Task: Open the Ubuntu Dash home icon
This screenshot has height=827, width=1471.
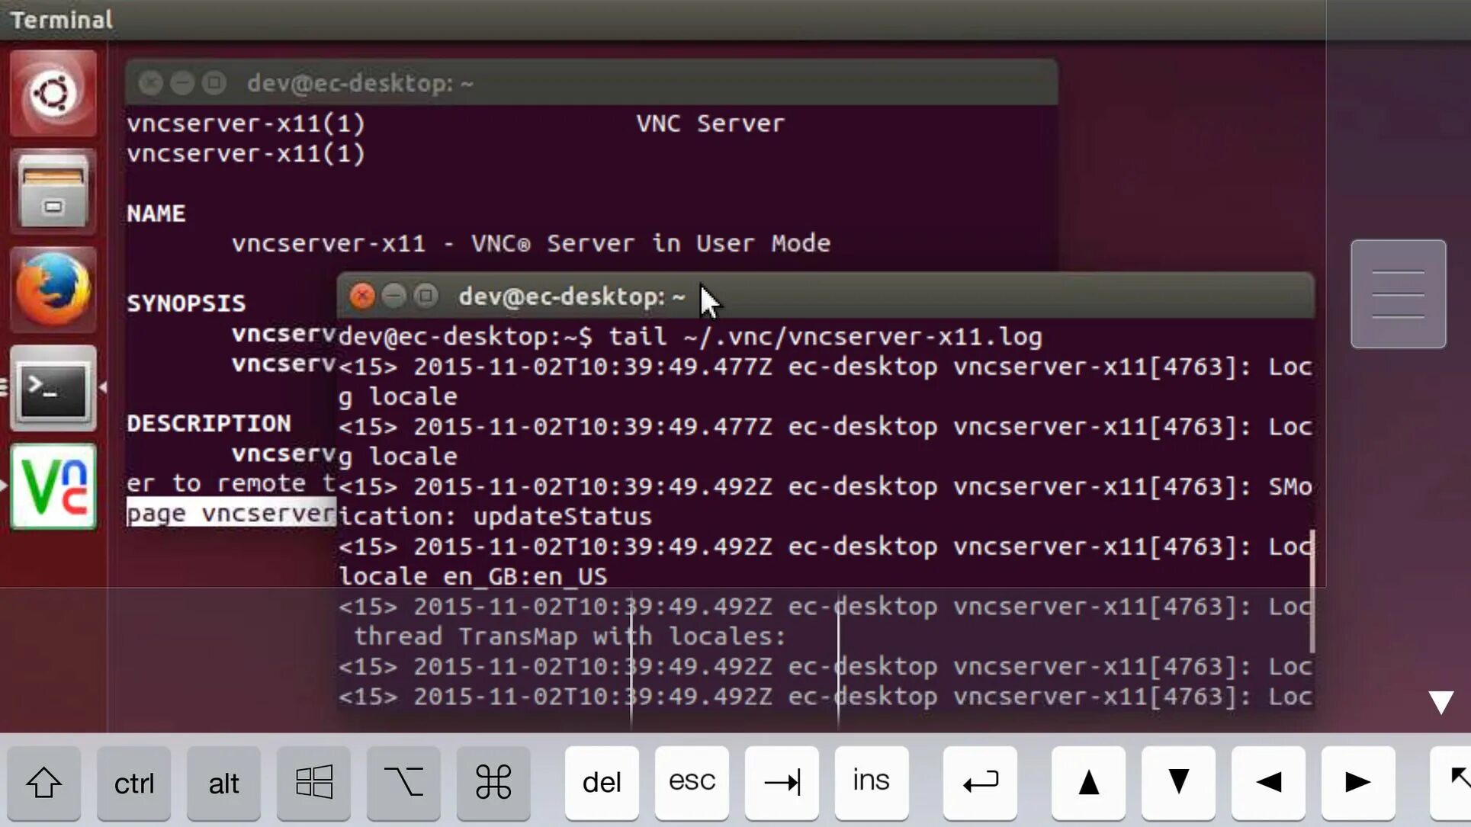Action: pos(53,93)
